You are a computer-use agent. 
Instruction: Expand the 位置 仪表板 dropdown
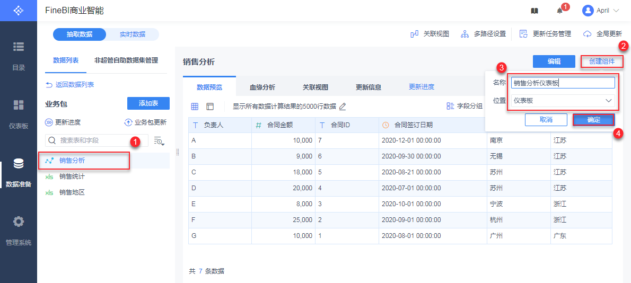tap(562, 100)
